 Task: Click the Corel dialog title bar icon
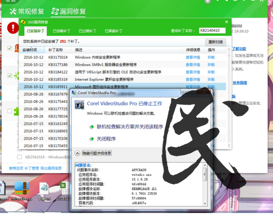[74, 93]
